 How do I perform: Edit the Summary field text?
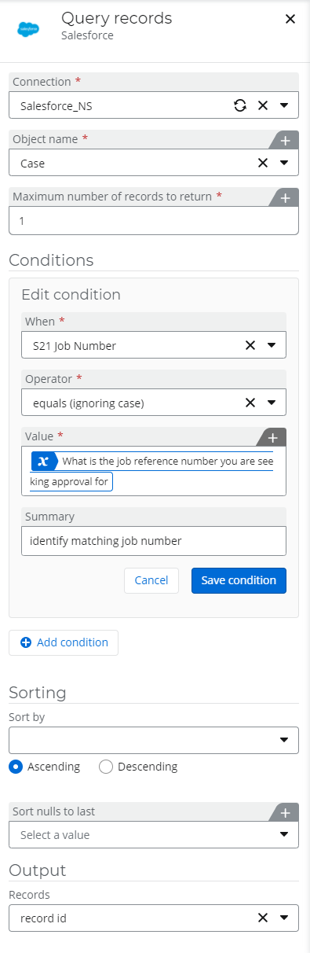pos(154,541)
